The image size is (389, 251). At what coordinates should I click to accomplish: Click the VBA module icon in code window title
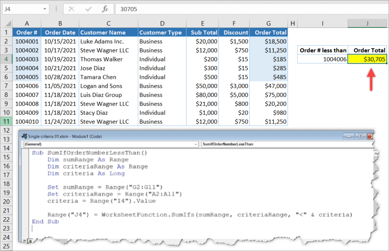[x=24, y=136]
